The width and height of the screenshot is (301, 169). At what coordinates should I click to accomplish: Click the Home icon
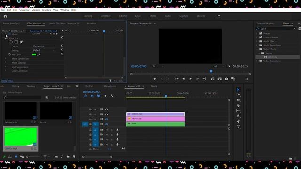coord(5,16)
